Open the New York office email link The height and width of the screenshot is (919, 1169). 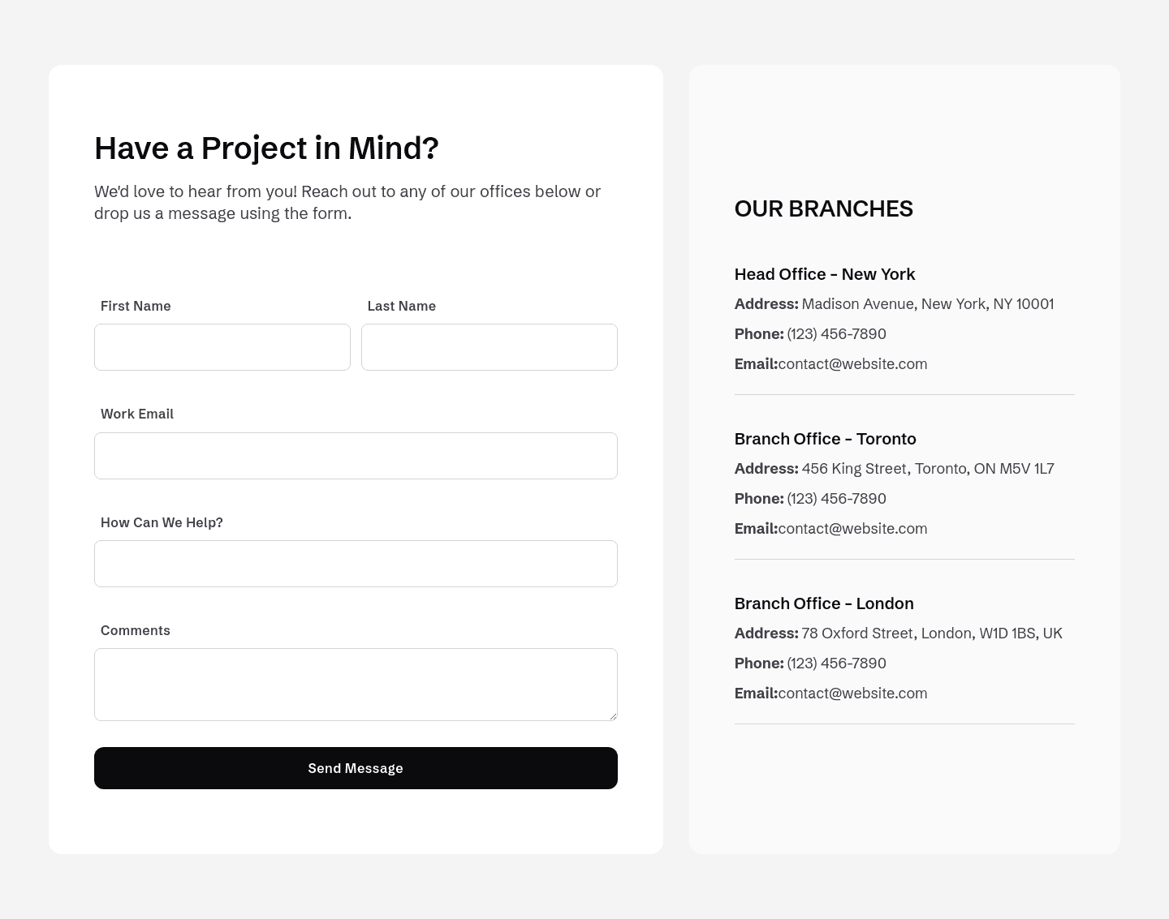coord(852,364)
